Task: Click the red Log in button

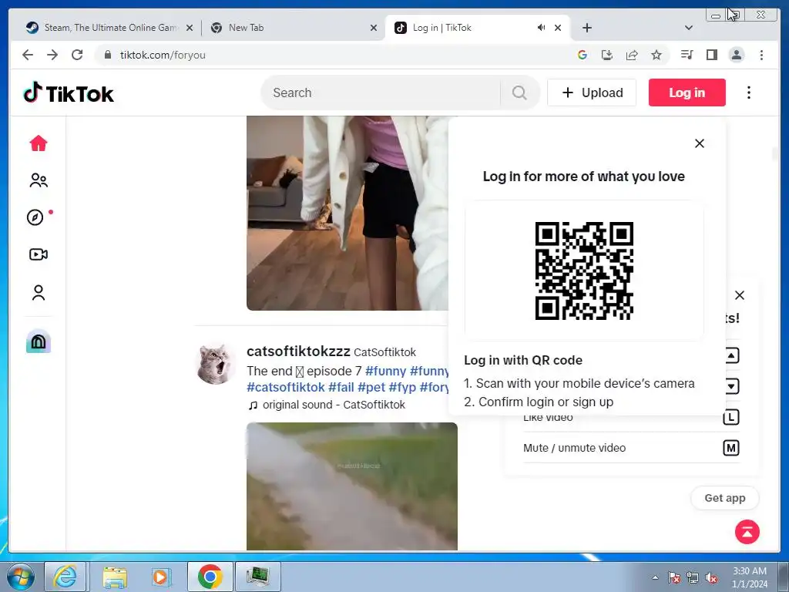Action: click(687, 92)
